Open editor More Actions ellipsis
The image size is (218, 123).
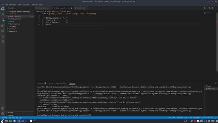point(215,8)
